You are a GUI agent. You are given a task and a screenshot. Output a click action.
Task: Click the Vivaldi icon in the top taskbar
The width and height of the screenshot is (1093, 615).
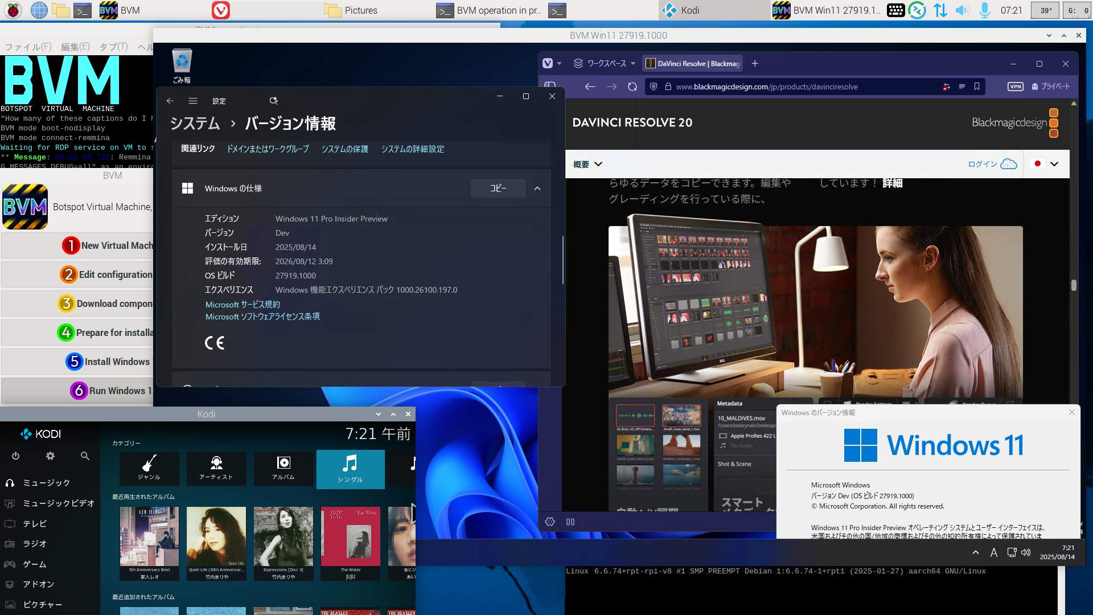(221, 10)
